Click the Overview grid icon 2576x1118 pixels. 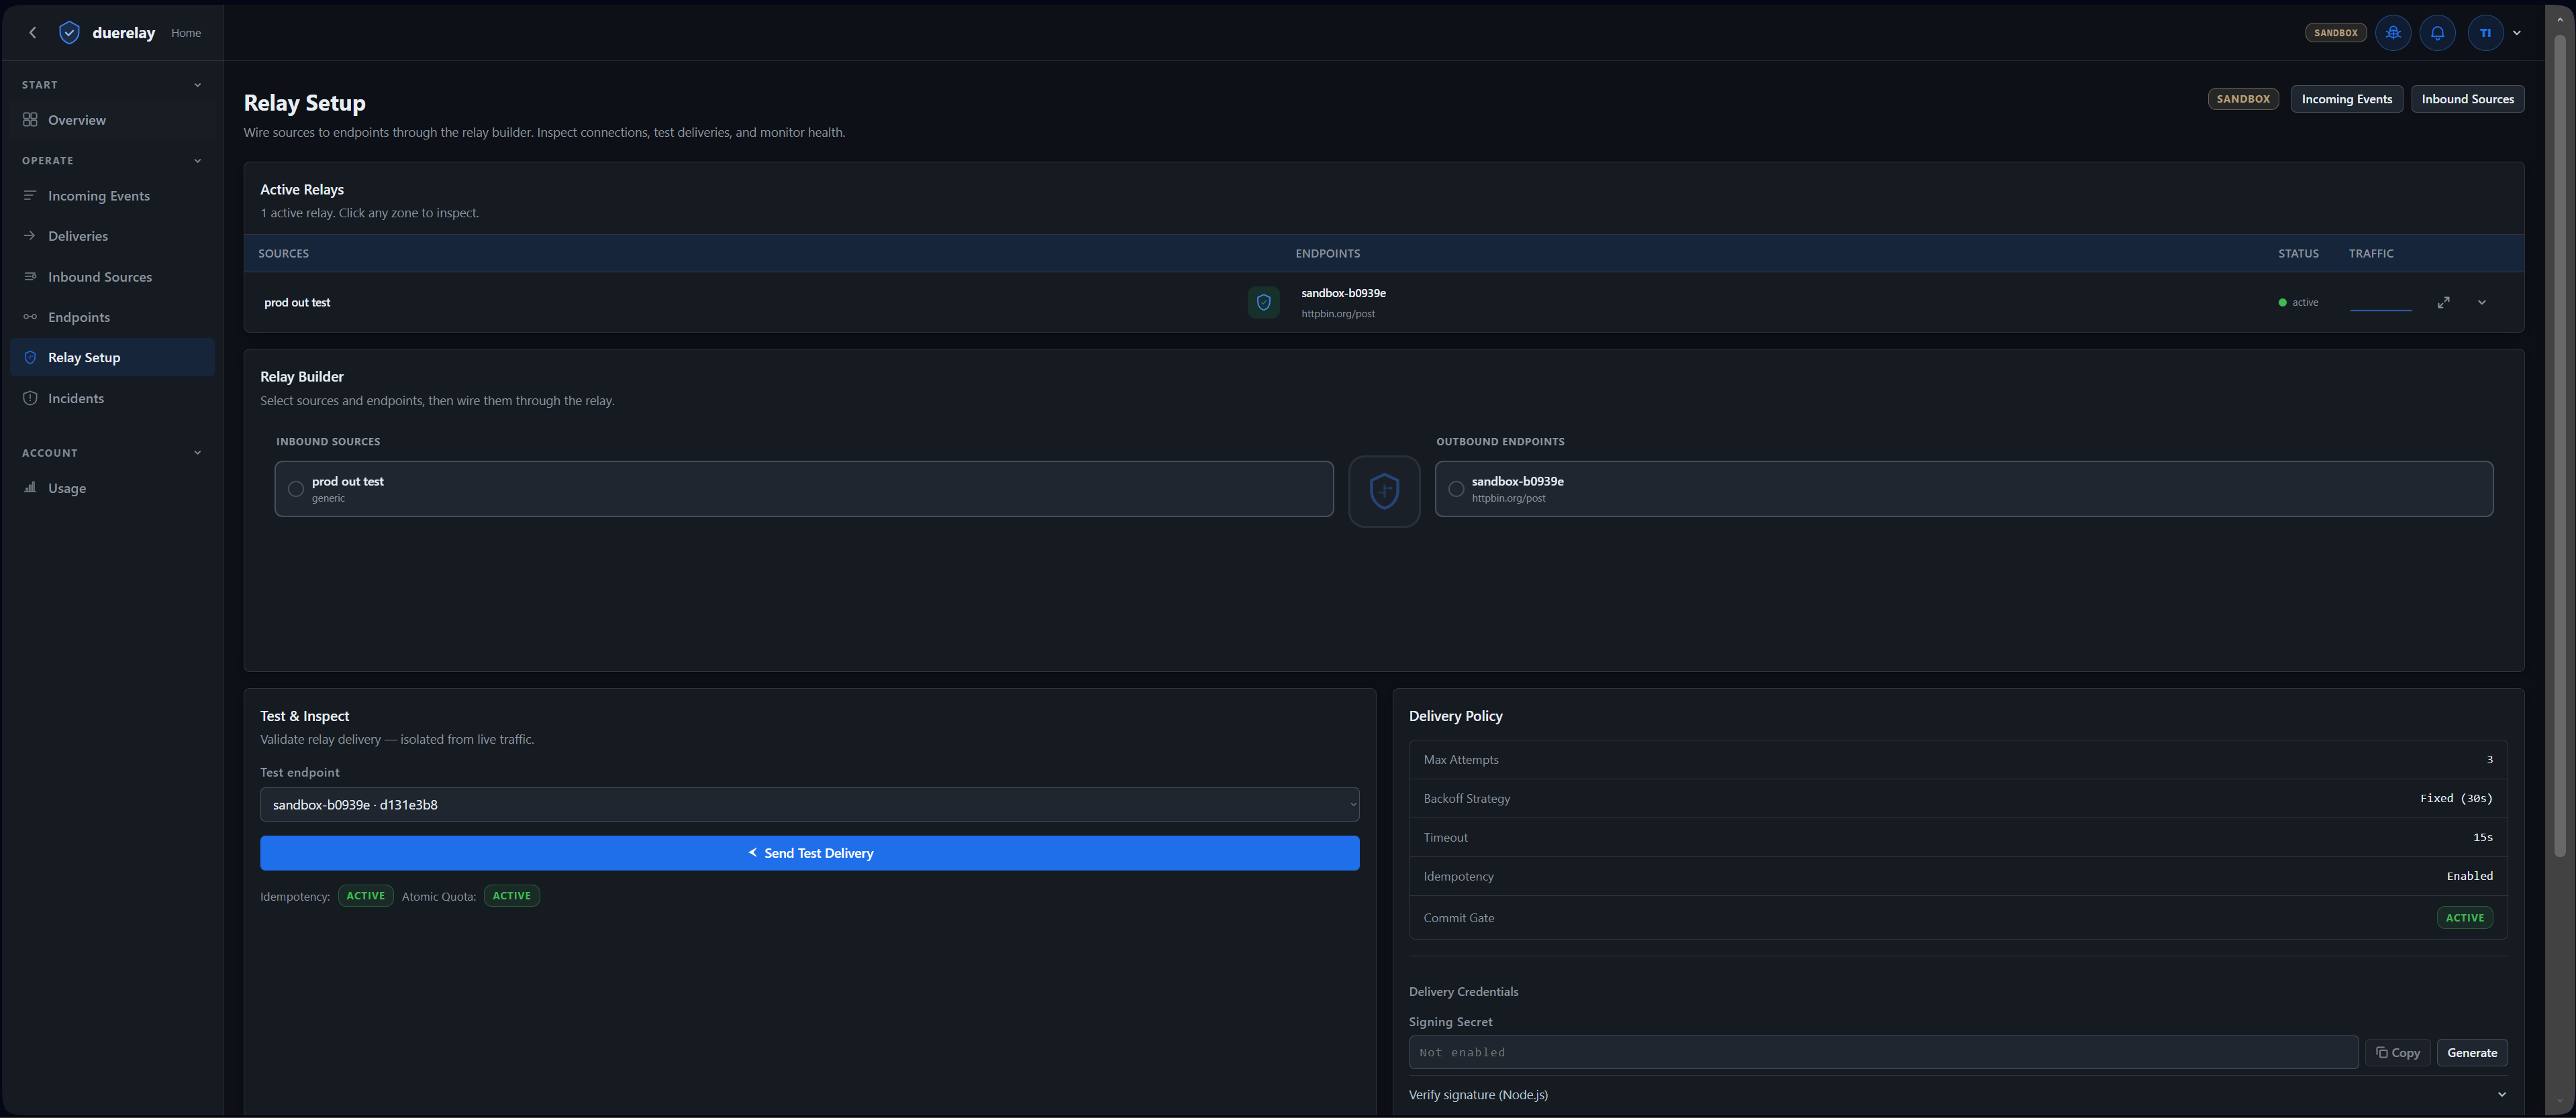click(x=30, y=120)
